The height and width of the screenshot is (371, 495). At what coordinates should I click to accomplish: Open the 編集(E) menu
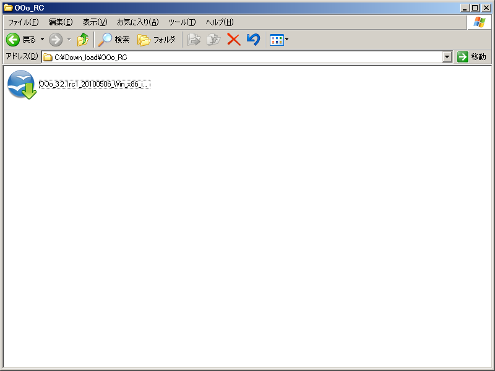[60, 22]
